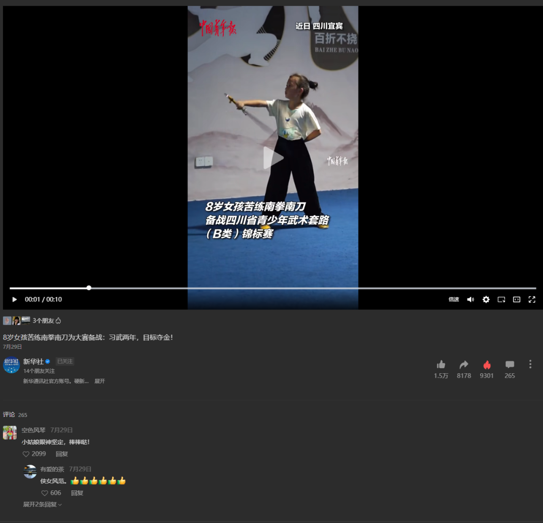Image resolution: width=543 pixels, height=523 pixels.
Task: Open the 倍速 playback speed options
Action: click(454, 299)
